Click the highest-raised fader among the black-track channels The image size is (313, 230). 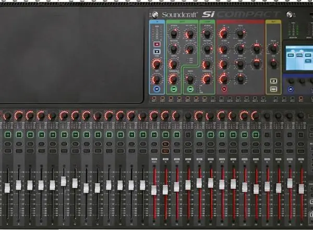64,181
